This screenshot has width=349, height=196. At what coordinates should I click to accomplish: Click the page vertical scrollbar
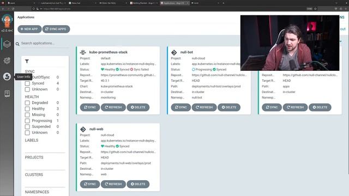348,93
